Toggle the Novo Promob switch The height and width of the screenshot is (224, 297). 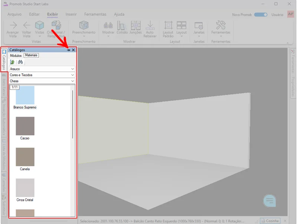click(261, 15)
